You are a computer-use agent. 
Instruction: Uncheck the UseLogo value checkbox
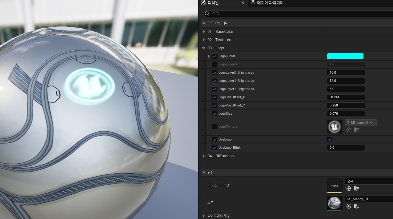click(x=329, y=140)
